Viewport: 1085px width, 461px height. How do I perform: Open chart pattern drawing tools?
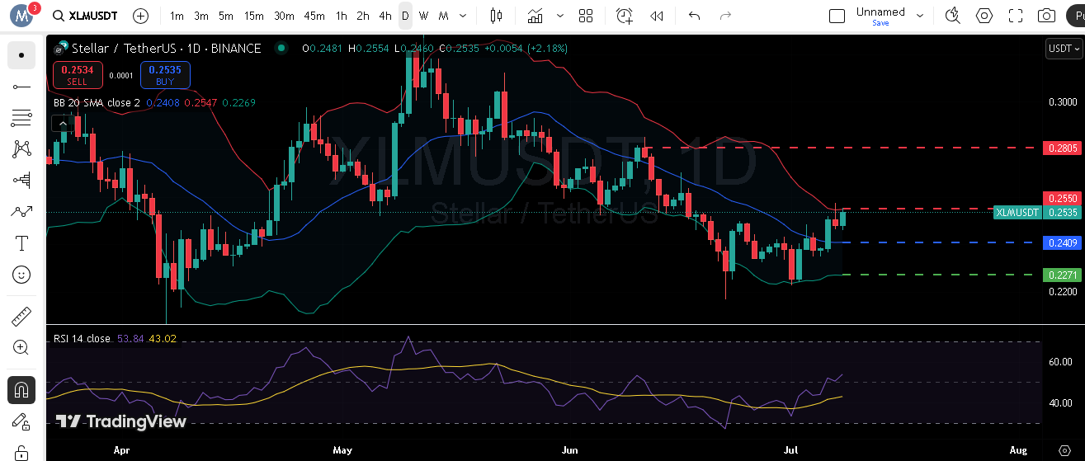coord(21,149)
